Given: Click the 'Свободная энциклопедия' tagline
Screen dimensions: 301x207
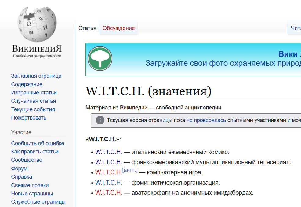Looking at the screenshot, I should 37,56.
